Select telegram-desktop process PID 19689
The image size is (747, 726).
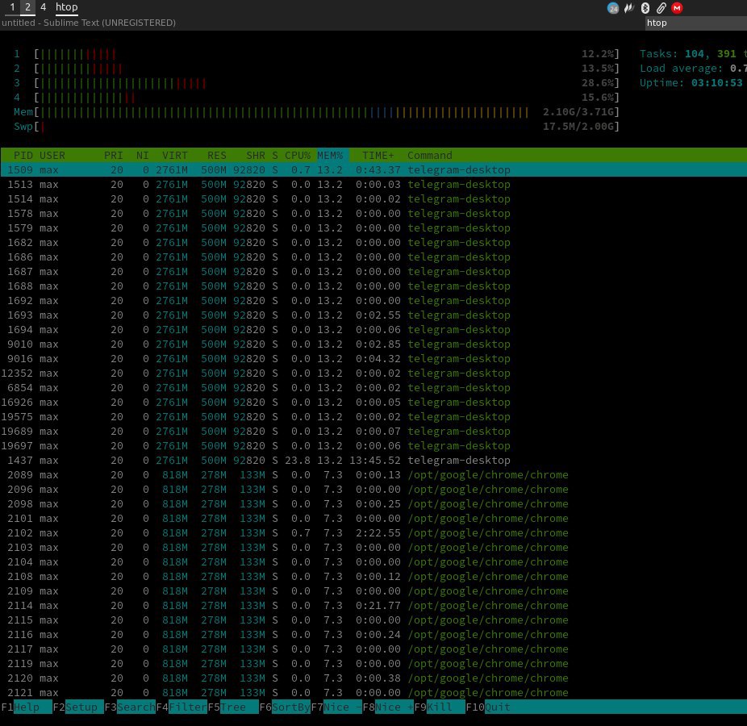373,432
